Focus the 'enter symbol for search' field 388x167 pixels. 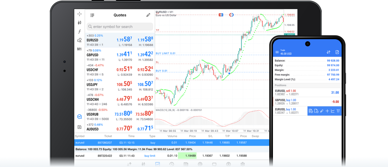(120, 27)
